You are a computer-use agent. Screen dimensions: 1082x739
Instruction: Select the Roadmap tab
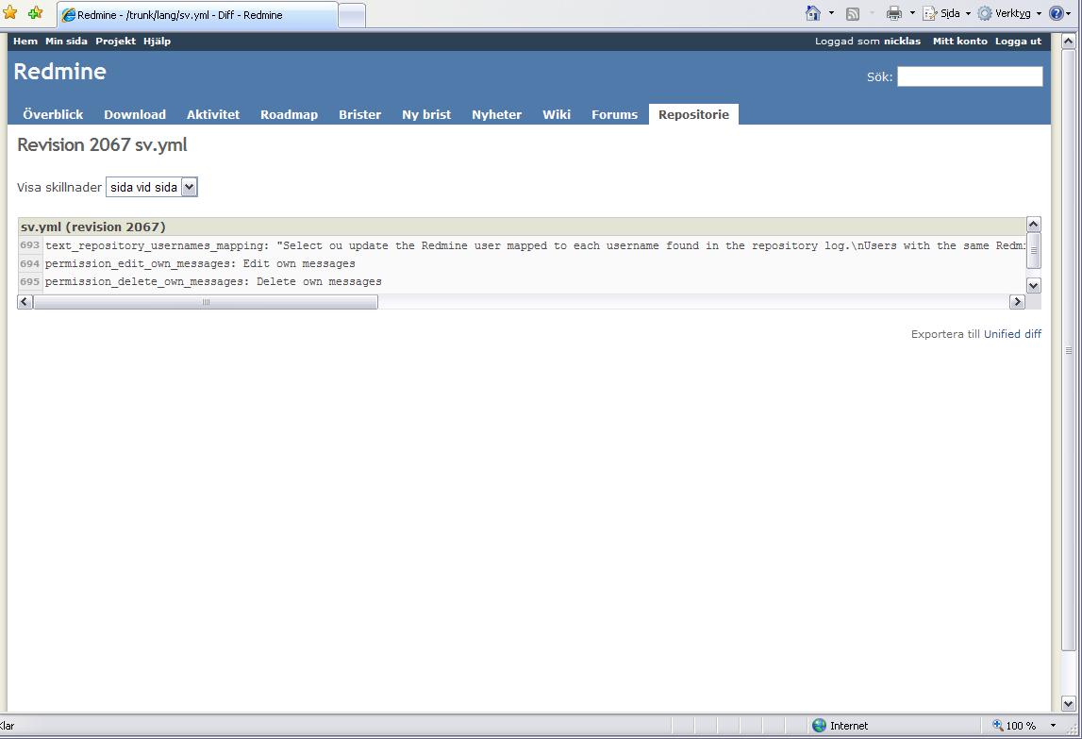pos(290,114)
